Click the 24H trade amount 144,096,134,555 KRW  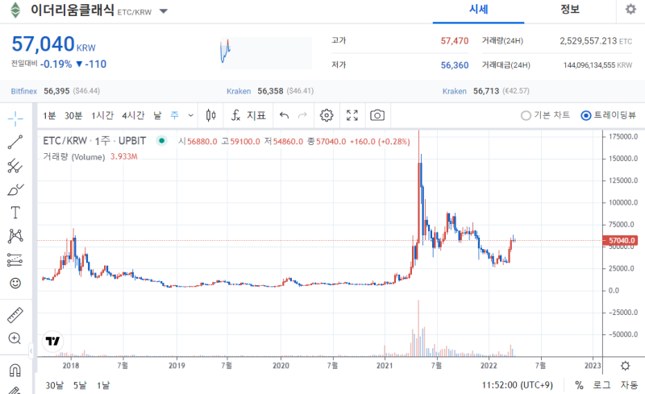(x=597, y=65)
